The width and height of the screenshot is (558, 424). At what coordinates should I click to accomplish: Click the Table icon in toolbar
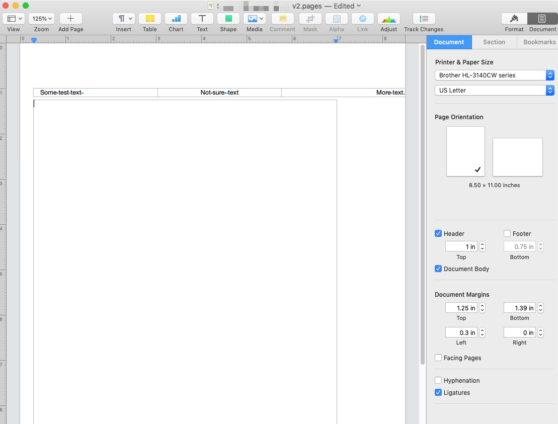point(149,19)
